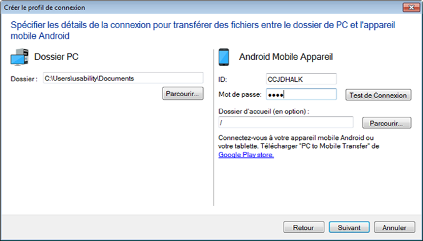Image resolution: width=423 pixels, height=241 pixels.
Task: Click the ID input field
Action: [x=301, y=79]
